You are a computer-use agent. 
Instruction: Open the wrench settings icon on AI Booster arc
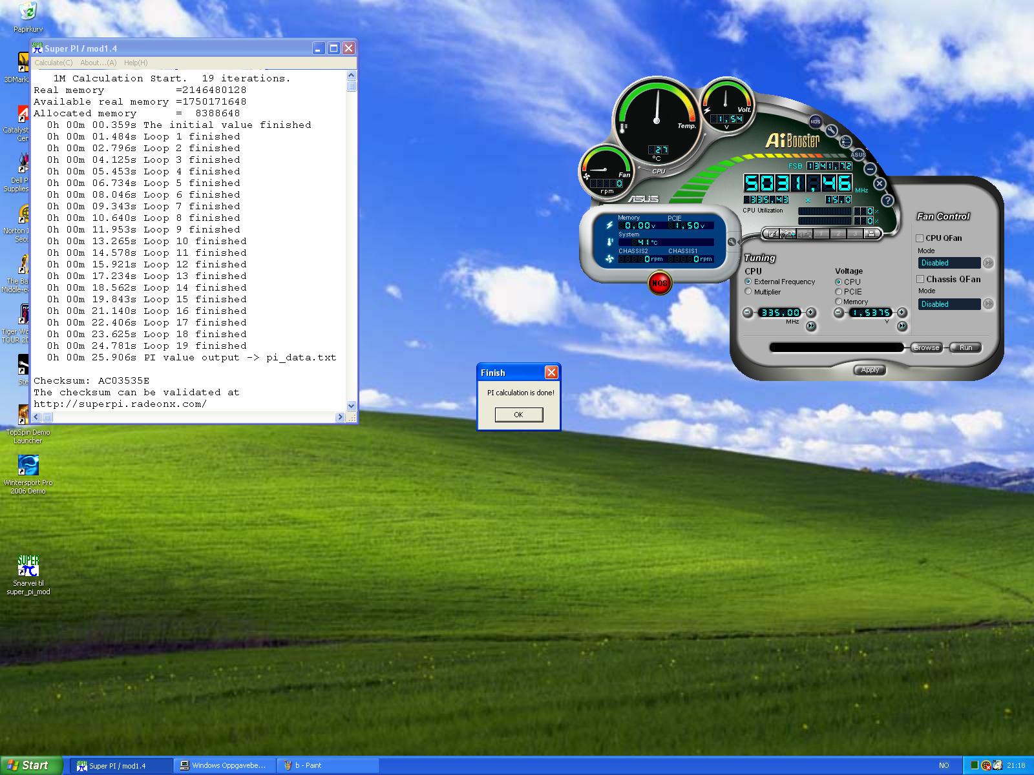click(831, 131)
